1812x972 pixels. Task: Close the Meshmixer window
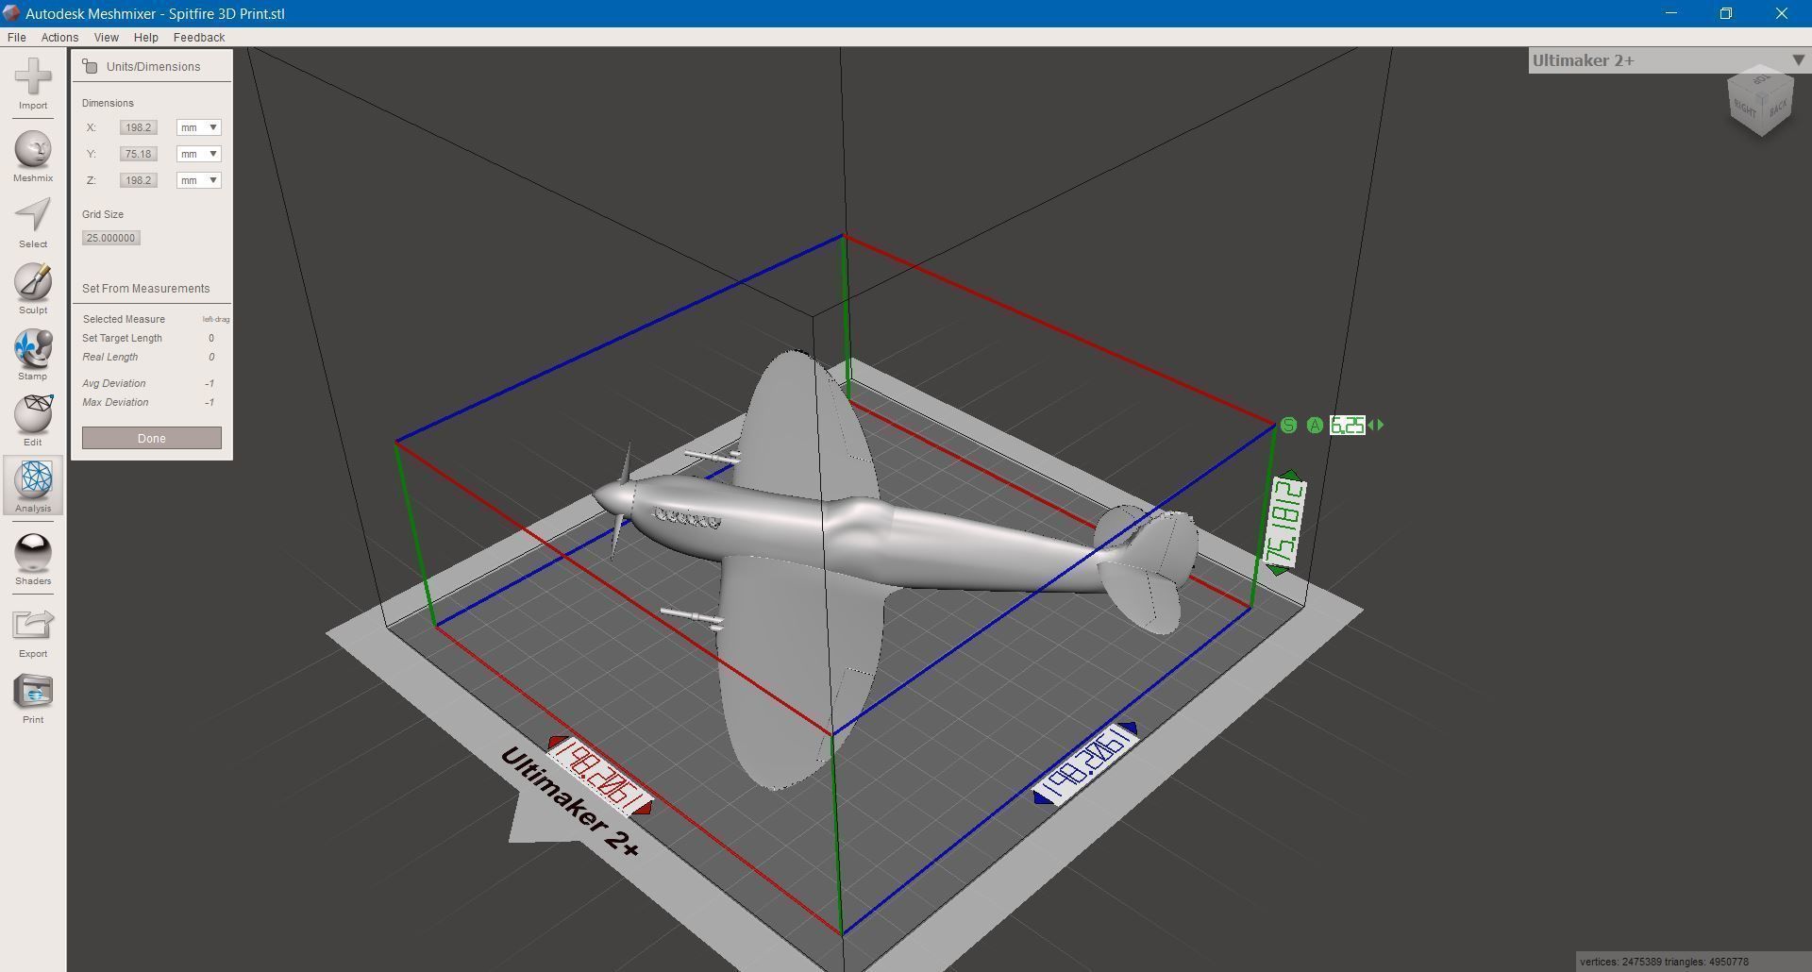[x=1781, y=13]
